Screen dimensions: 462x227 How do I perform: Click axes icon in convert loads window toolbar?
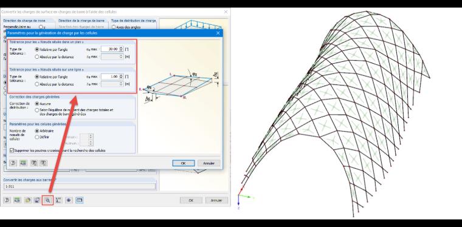[x=58, y=200]
